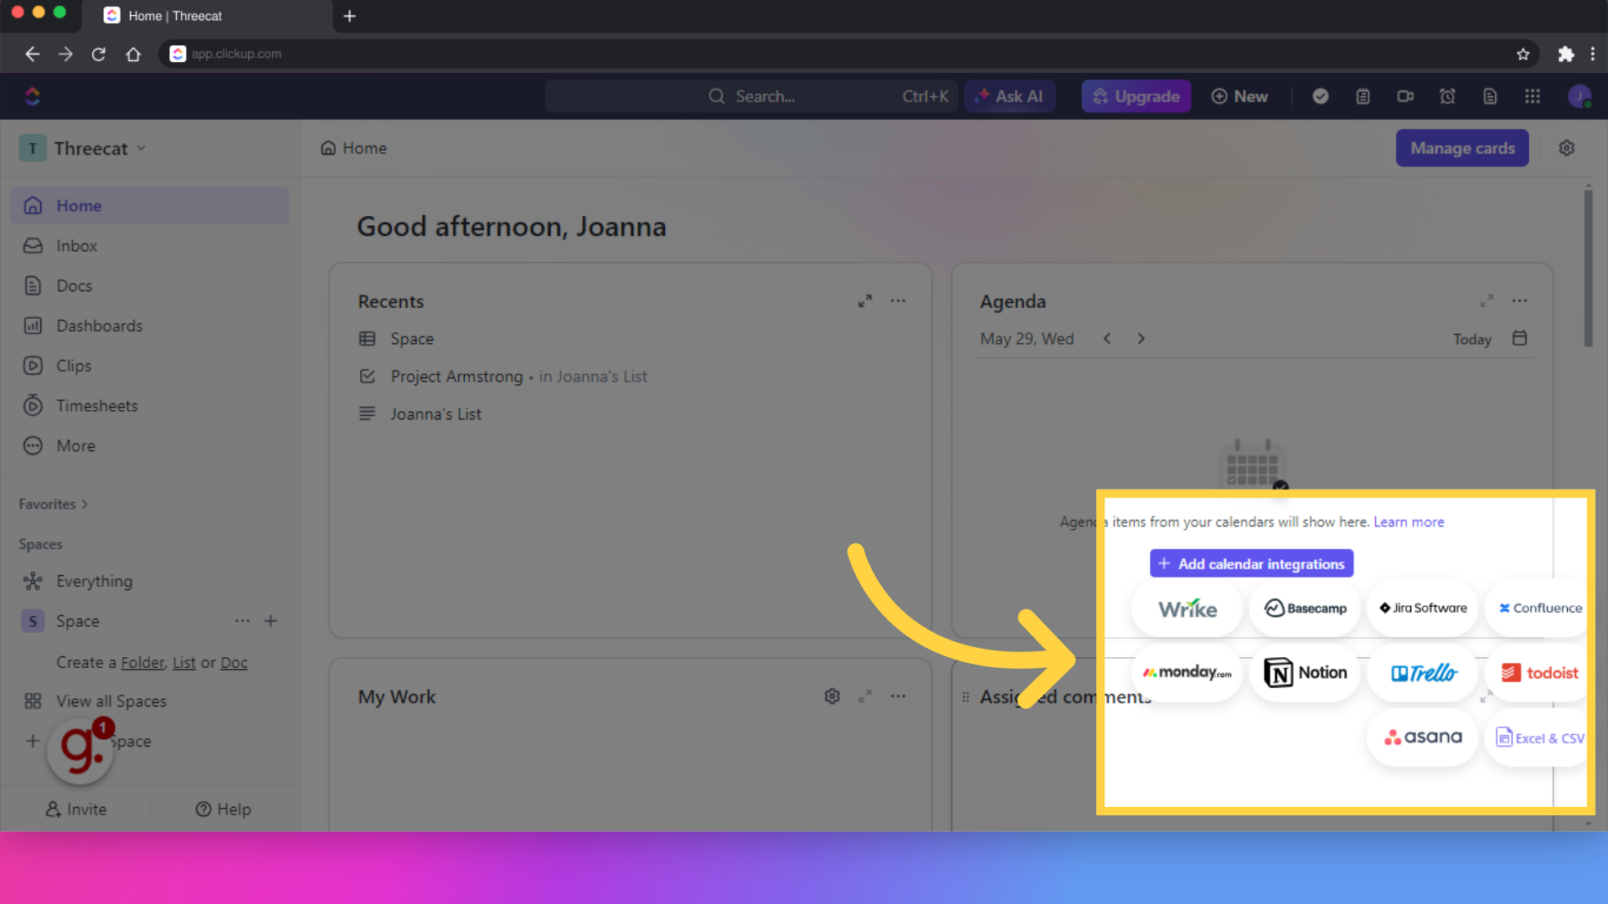Select Timesheets from sidebar
Viewport: 1608px width, 904px height.
click(x=96, y=405)
